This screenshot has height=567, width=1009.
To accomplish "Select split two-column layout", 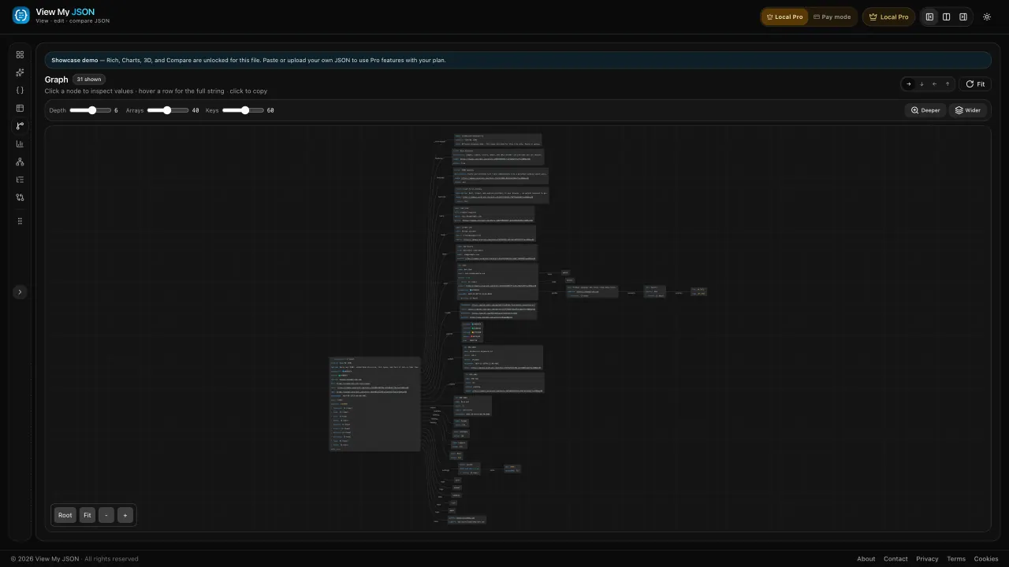I will (x=947, y=17).
